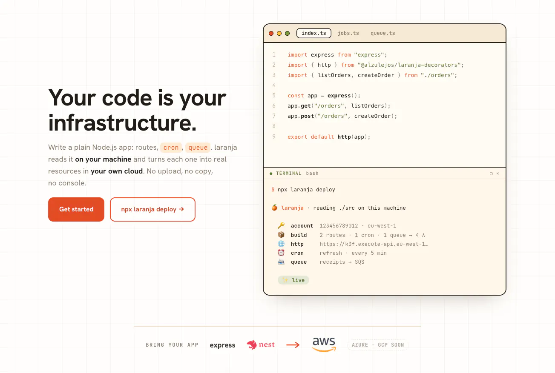Screen dimensions: 555x373
Task: Click the aws logo
Action: tap(324, 345)
